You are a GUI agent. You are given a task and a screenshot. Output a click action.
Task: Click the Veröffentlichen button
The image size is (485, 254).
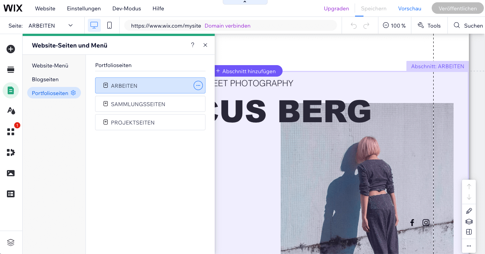tap(458, 8)
